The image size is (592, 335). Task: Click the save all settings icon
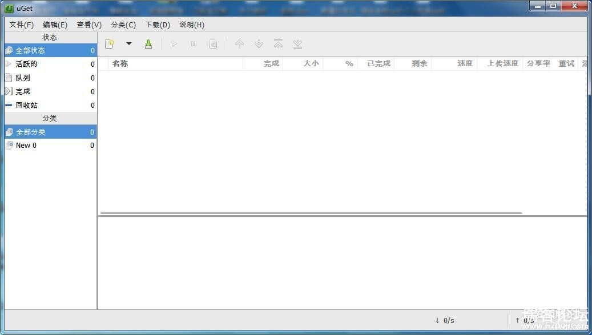pyautogui.click(x=148, y=44)
